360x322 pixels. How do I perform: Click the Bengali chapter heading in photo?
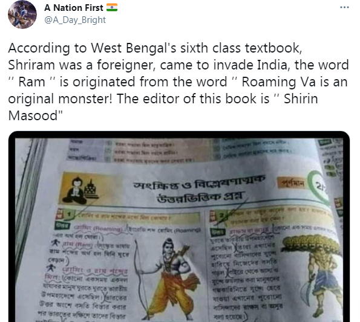tap(198, 189)
